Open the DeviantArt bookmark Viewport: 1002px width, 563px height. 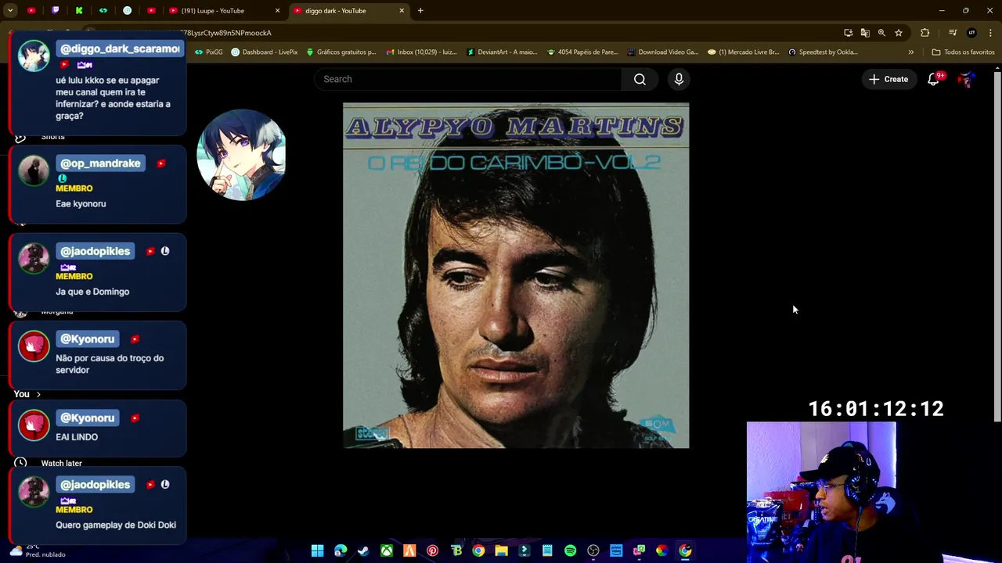[502, 52]
